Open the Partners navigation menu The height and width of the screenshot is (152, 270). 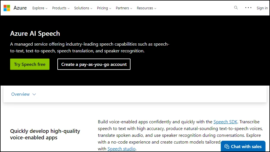(124, 8)
